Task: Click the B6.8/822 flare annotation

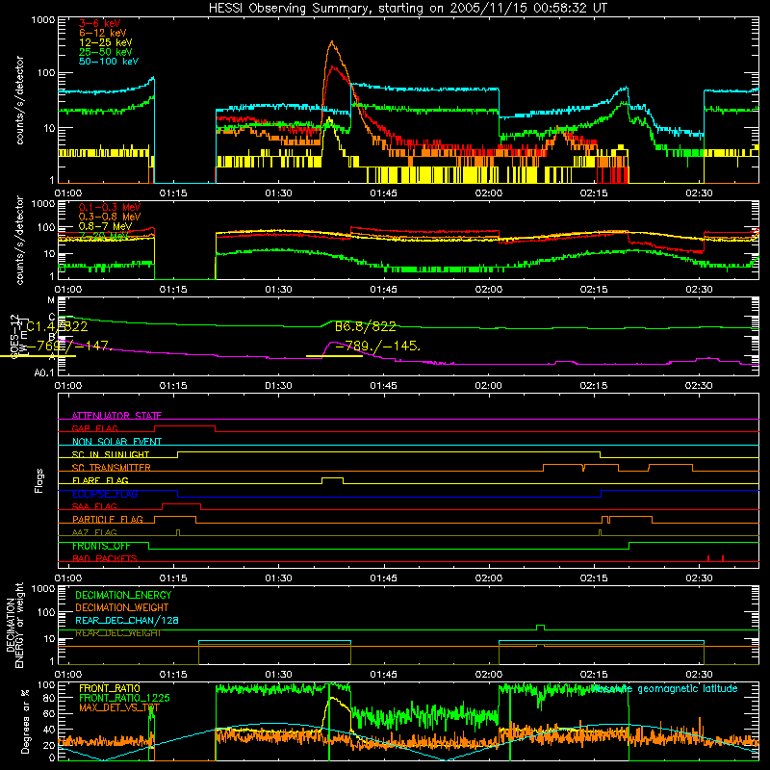Action: [x=366, y=326]
